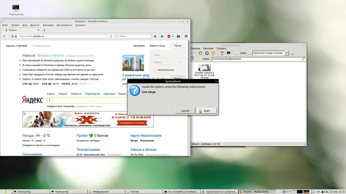Click the Настройка link on Yandex
This screenshot has height=194, width=346.
[x=139, y=46]
